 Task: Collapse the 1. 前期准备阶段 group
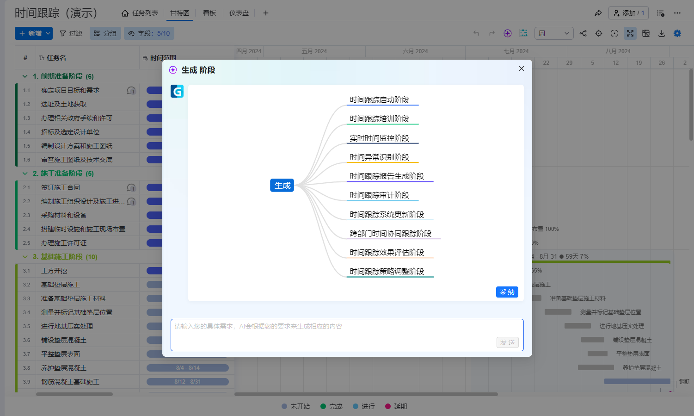(x=25, y=76)
